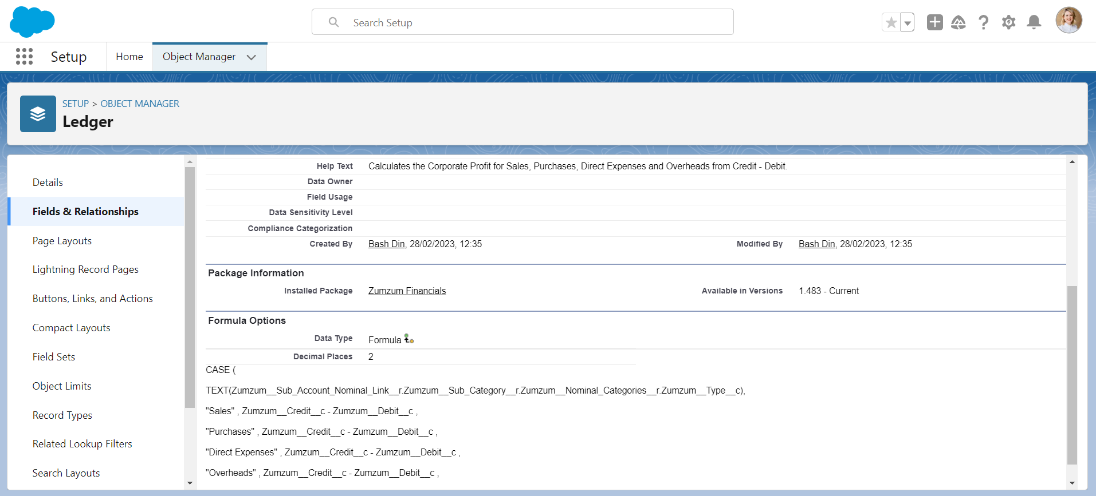Click the Package Information section heading
The image size is (1096, 496).
256,273
